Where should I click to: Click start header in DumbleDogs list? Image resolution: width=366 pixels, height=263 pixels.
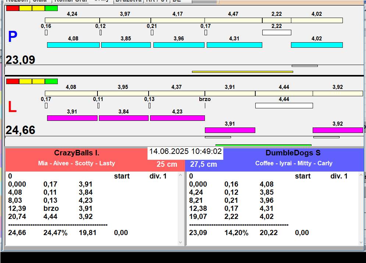click(303, 176)
